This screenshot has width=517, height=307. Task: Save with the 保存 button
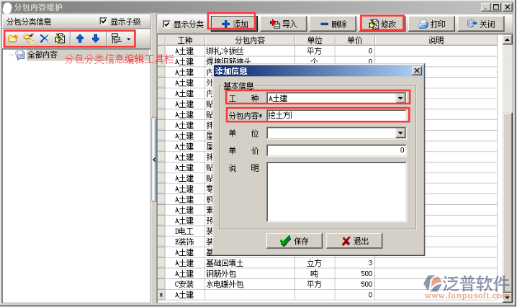294,241
